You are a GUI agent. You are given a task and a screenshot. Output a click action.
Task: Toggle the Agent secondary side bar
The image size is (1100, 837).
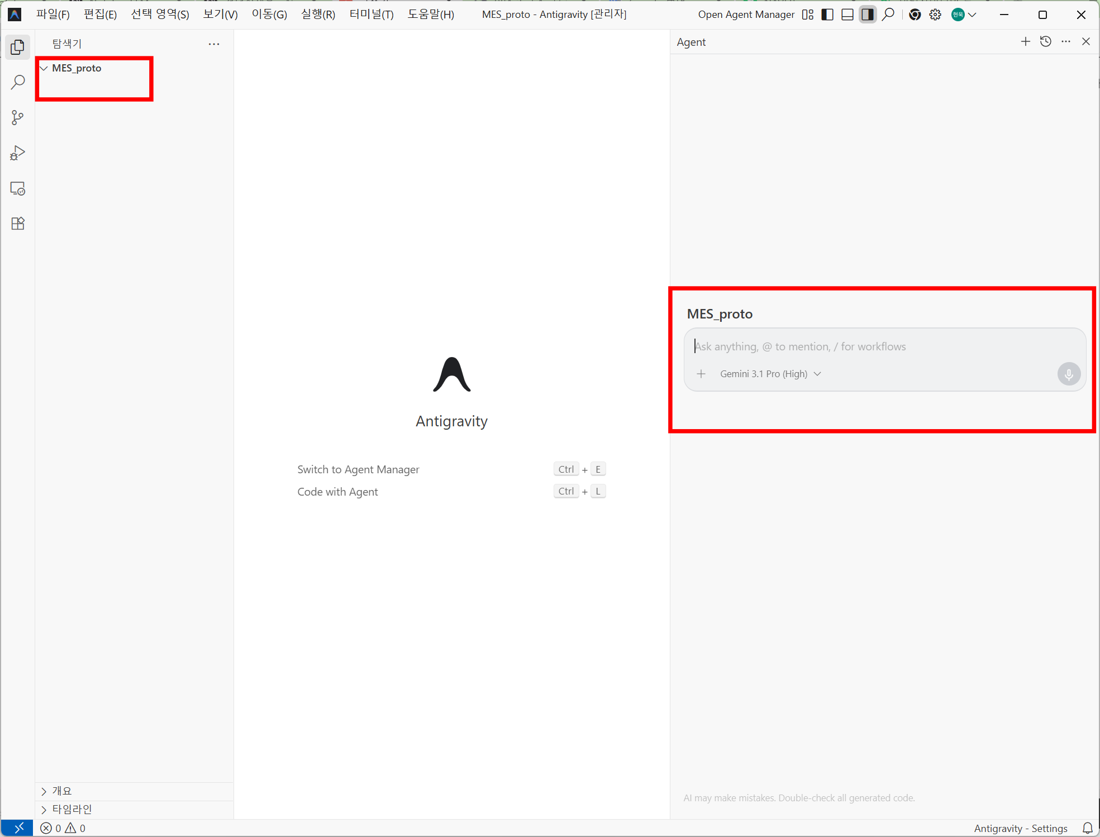[868, 15]
